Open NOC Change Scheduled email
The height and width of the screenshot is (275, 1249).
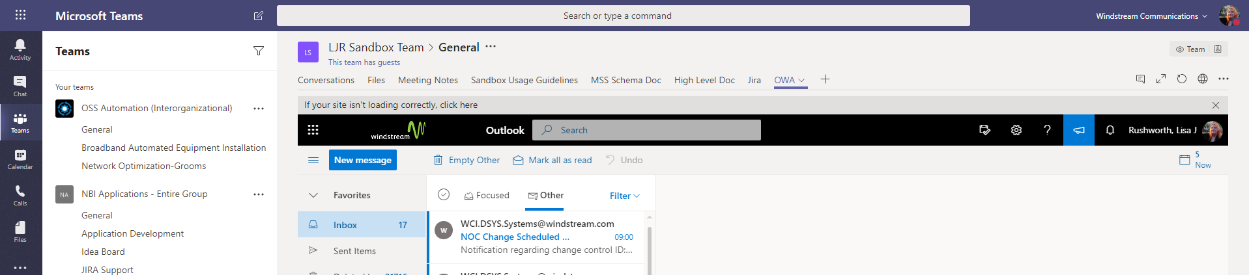(x=537, y=237)
